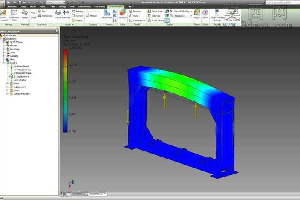Choose the Force load tool
This screenshot has width=300, height=200.
coord(58,14)
